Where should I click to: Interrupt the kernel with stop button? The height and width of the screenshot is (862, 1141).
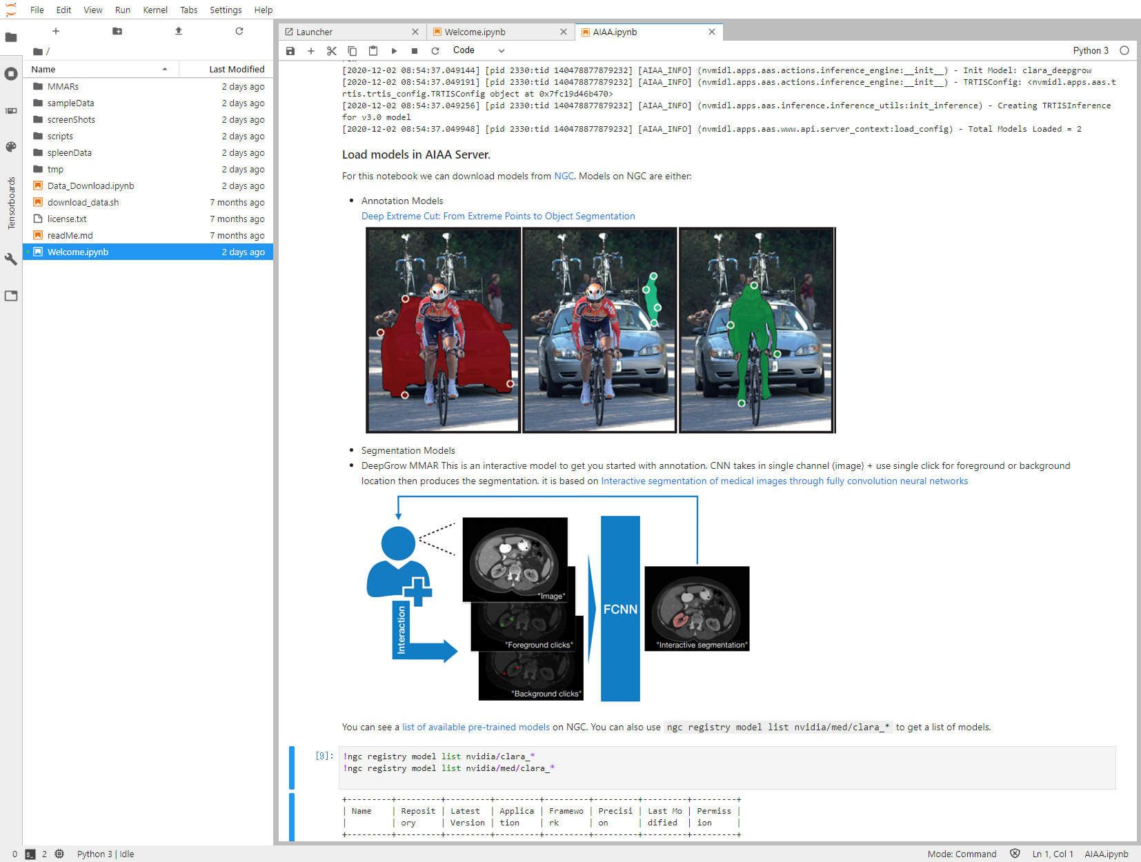415,50
